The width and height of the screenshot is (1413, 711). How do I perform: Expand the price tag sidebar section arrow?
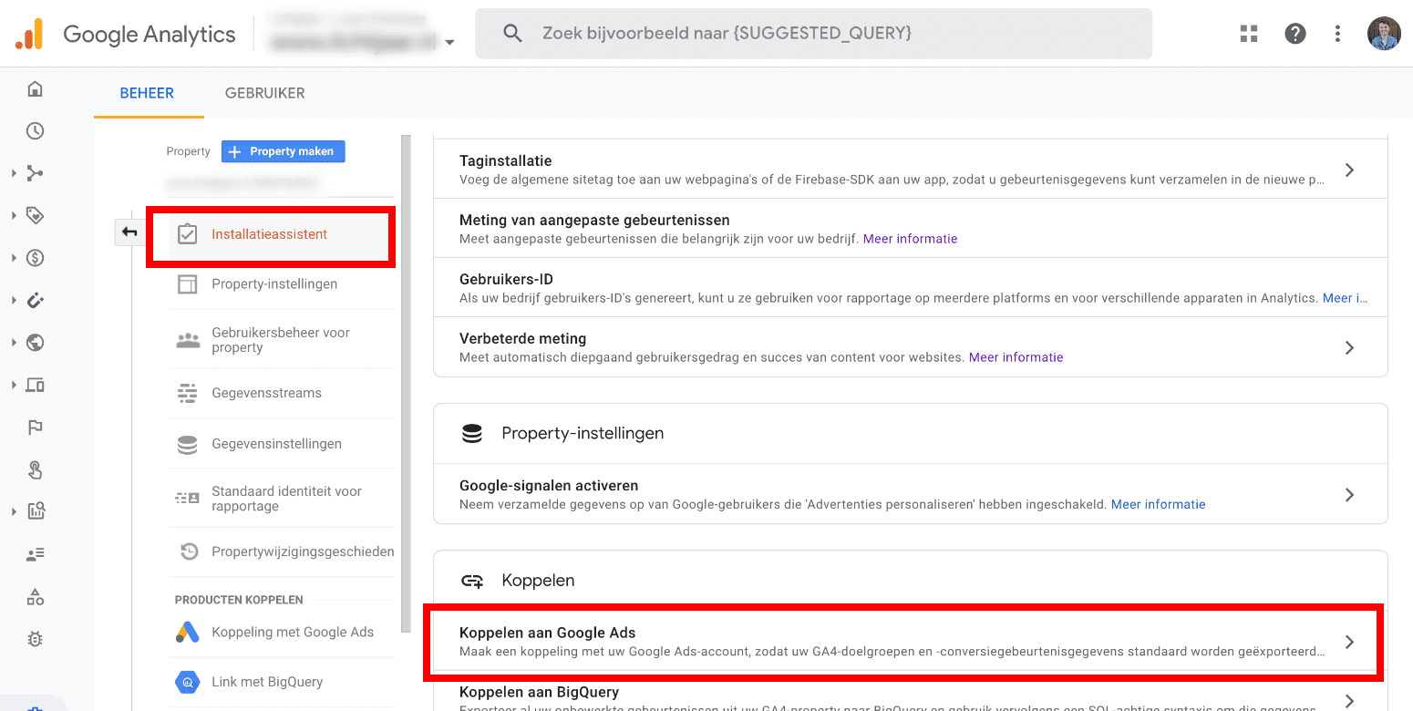tap(14, 216)
